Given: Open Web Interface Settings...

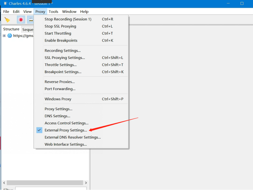Looking at the screenshot, I should [x=81, y=144].
